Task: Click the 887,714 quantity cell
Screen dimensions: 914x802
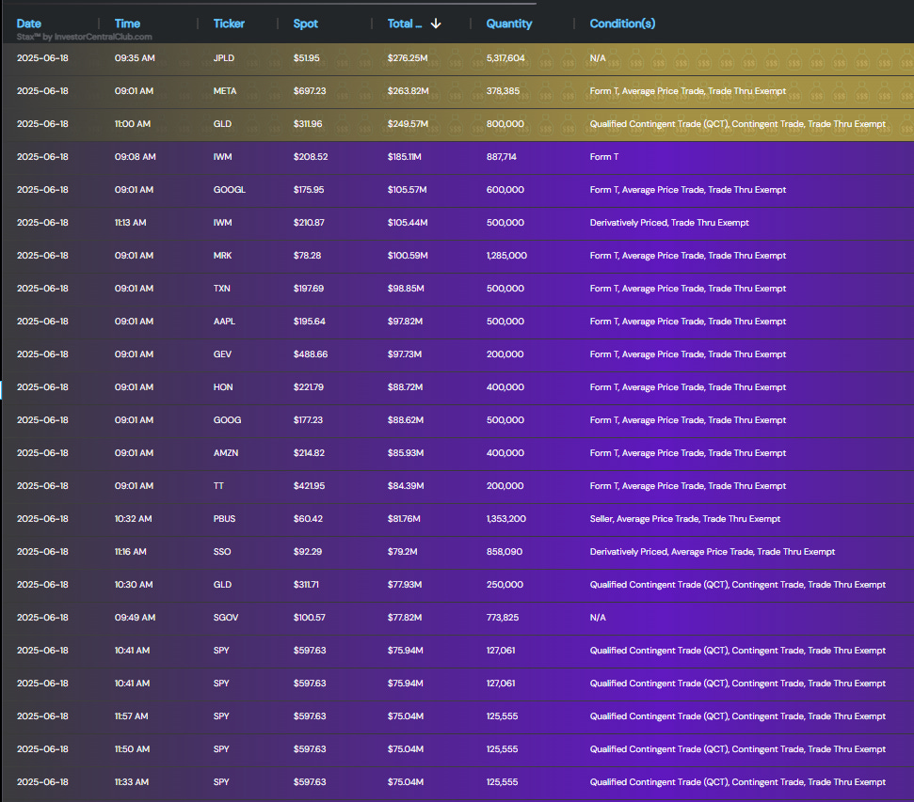Action: 502,157
